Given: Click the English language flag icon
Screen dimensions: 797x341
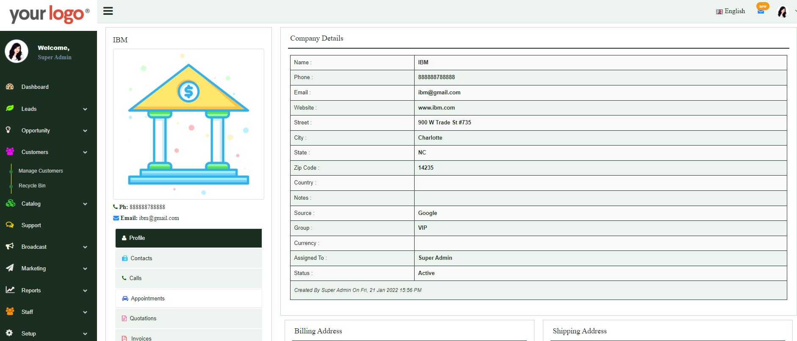Looking at the screenshot, I should [719, 12].
